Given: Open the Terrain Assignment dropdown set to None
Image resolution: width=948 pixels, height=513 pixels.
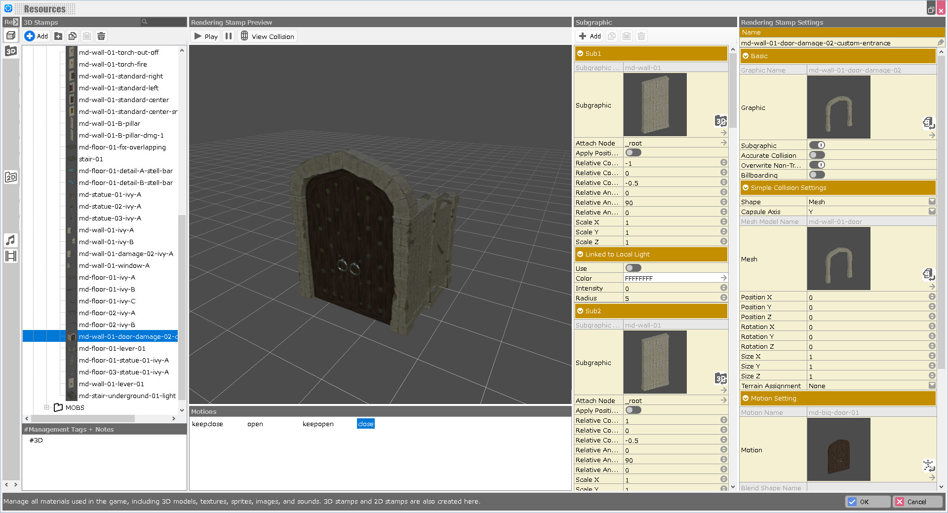Looking at the screenshot, I should click(x=932, y=385).
